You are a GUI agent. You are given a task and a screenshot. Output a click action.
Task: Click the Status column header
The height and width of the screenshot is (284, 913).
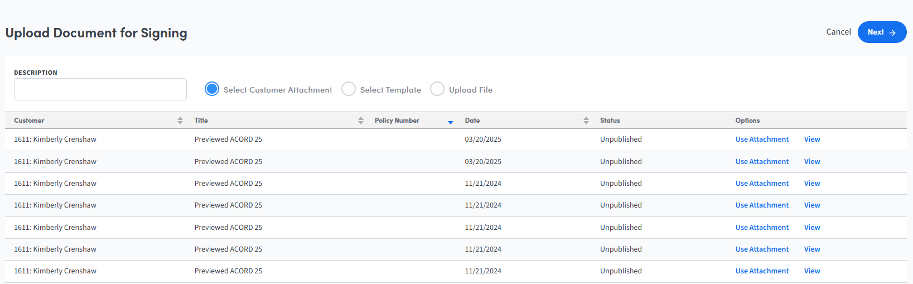tap(610, 121)
